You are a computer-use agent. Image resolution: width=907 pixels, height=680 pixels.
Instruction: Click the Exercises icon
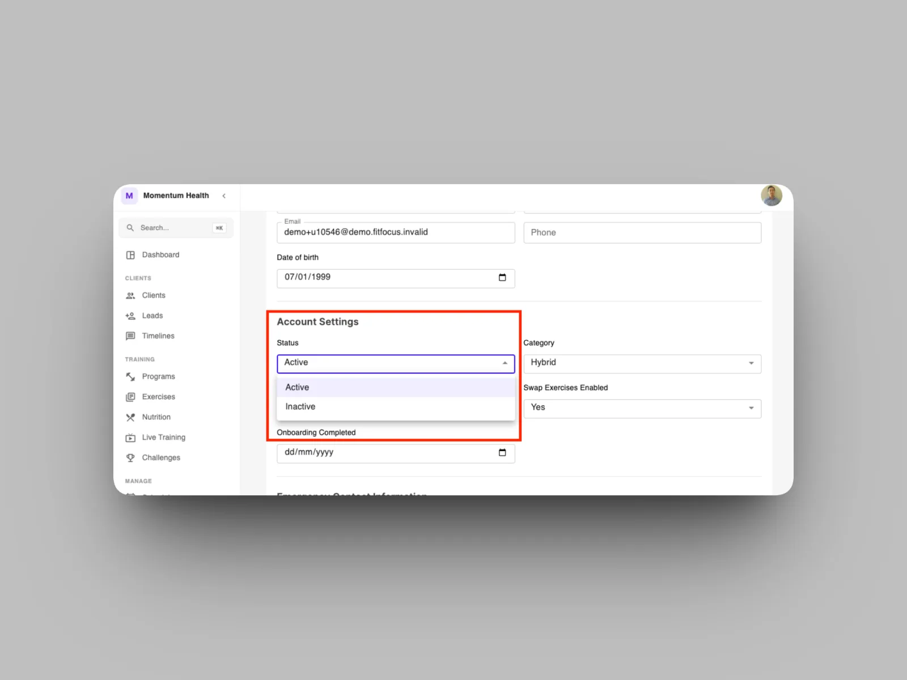[x=130, y=397]
